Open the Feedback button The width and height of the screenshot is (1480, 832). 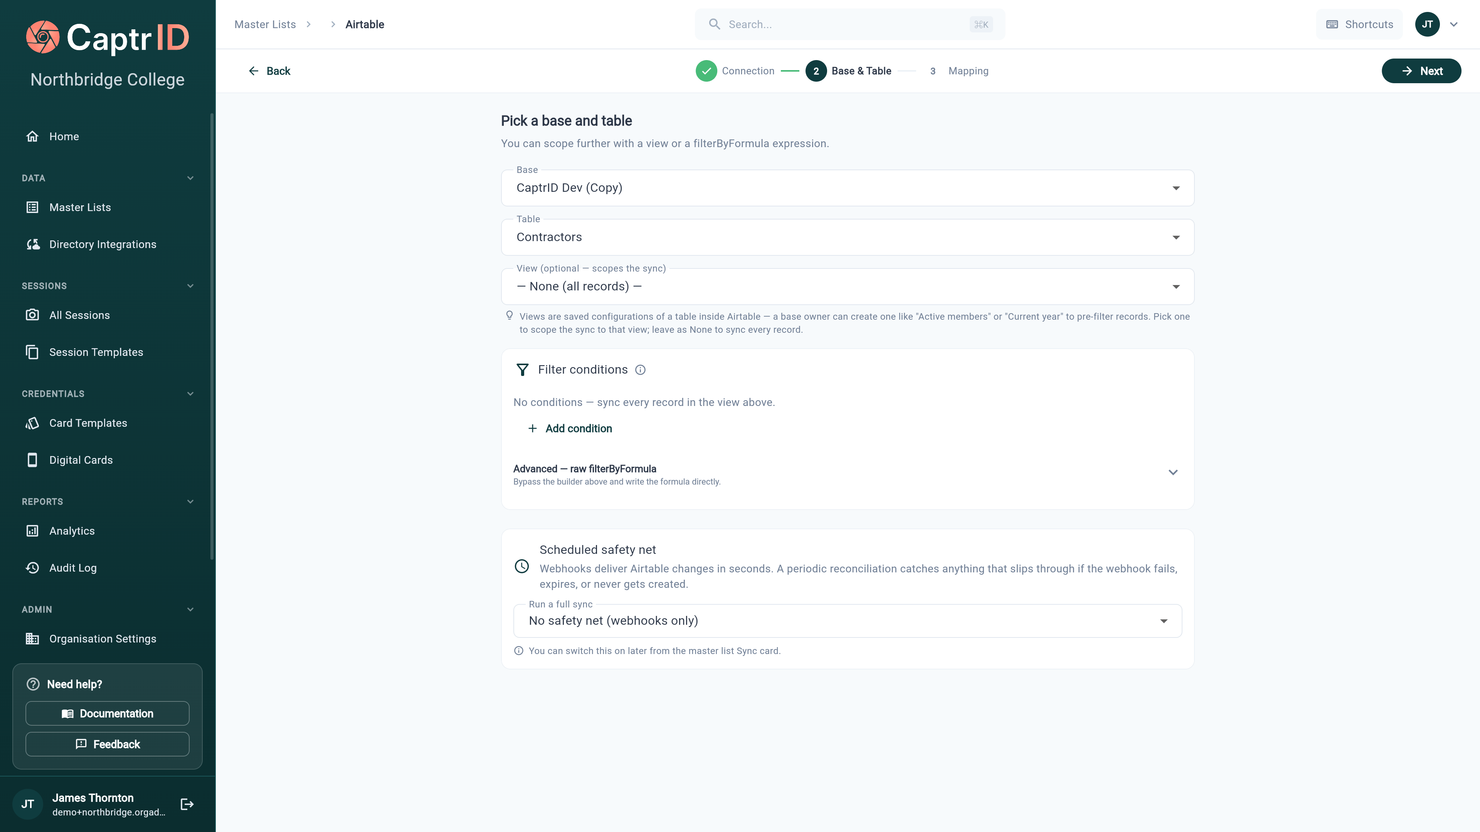[108, 744]
